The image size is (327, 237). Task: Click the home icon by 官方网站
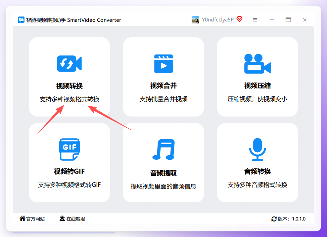coord(22,218)
